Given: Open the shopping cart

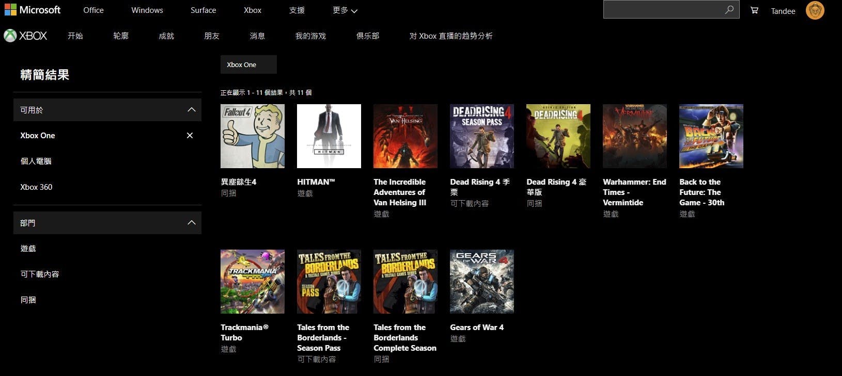Looking at the screenshot, I should pos(754,10).
